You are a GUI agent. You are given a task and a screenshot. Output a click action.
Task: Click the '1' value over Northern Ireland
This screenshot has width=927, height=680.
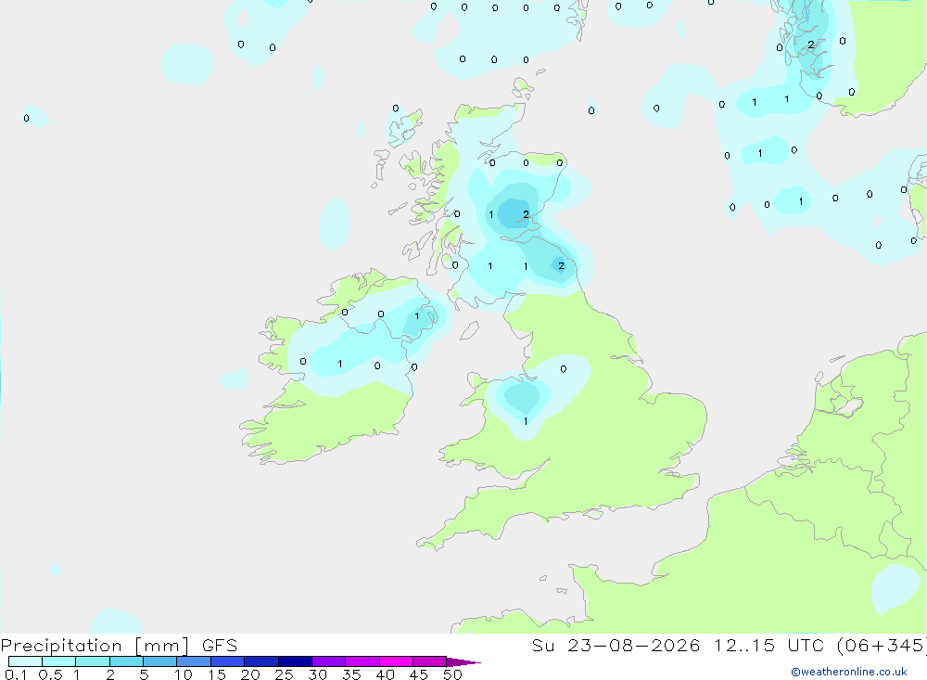point(417,316)
